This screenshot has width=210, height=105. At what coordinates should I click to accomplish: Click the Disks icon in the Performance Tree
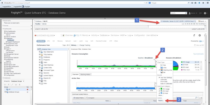[x=41, y=83]
